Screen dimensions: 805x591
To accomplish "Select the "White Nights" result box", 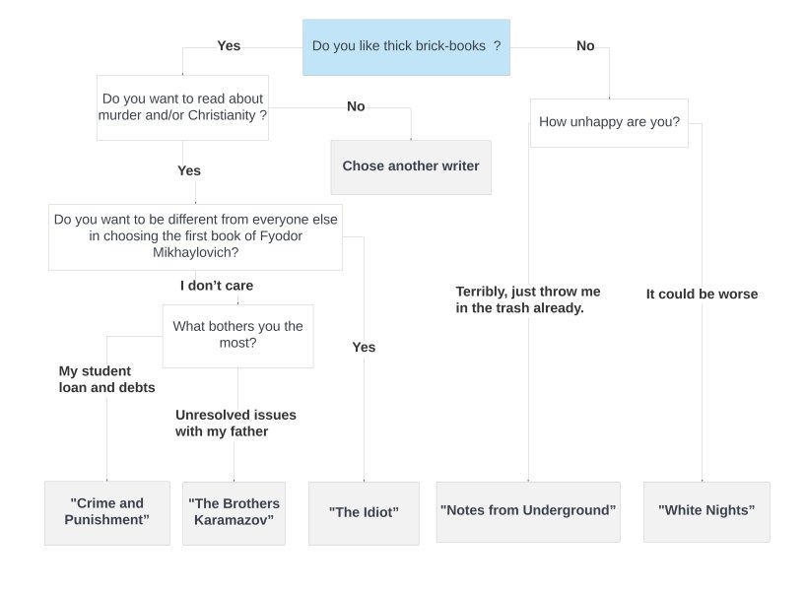I will click(x=706, y=511).
